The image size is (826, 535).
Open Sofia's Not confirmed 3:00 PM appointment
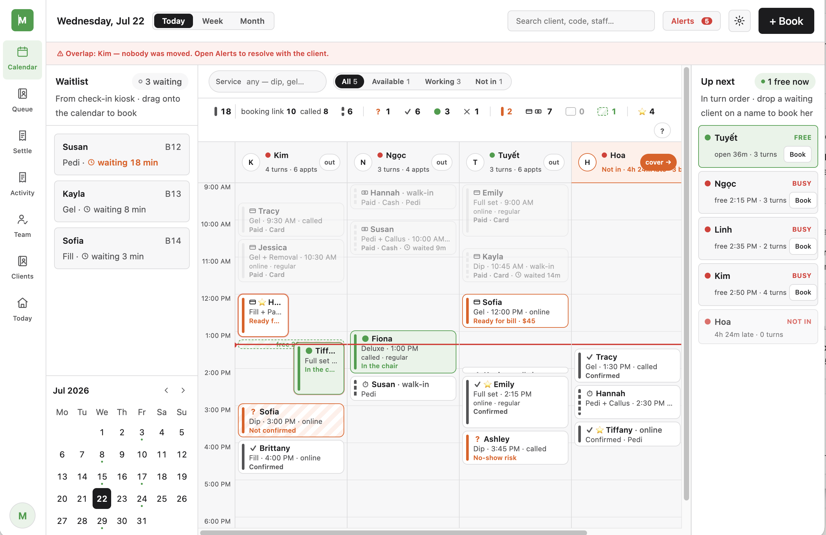point(291,420)
